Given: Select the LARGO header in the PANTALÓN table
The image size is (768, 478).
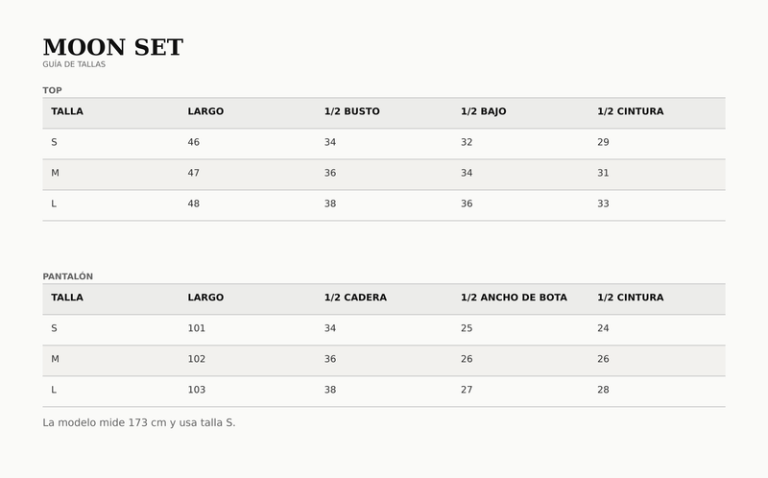Looking at the screenshot, I should click(205, 298).
